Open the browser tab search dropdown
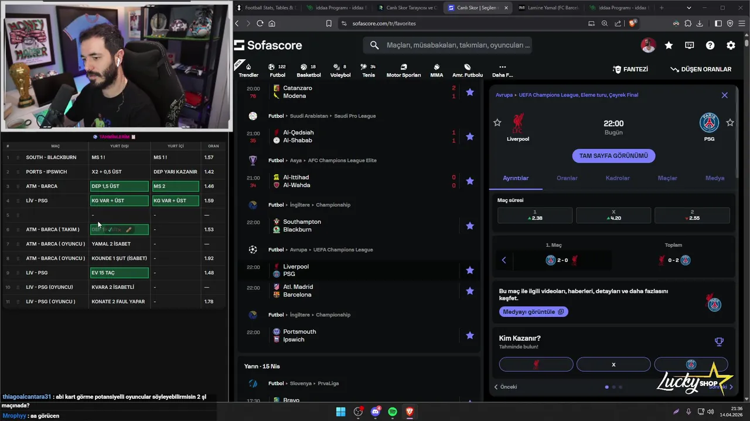750x421 pixels. click(x=689, y=8)
